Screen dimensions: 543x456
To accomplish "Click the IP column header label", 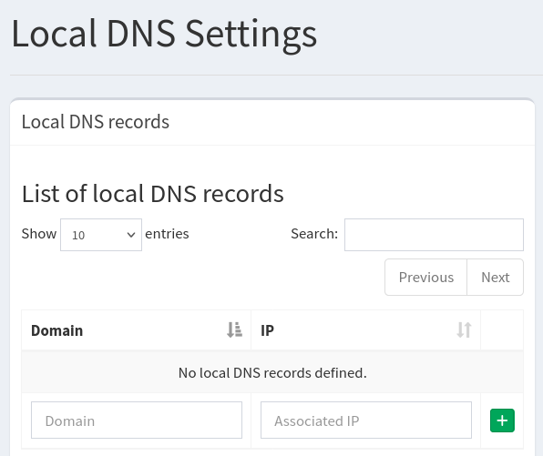I will coord(267,330).
